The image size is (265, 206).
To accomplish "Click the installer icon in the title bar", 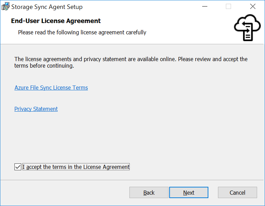I will [x=6, y=7].
